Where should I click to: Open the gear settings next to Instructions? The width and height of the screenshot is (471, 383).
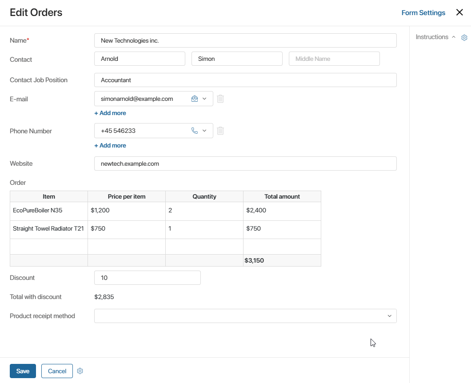click(x=464, y=38)
